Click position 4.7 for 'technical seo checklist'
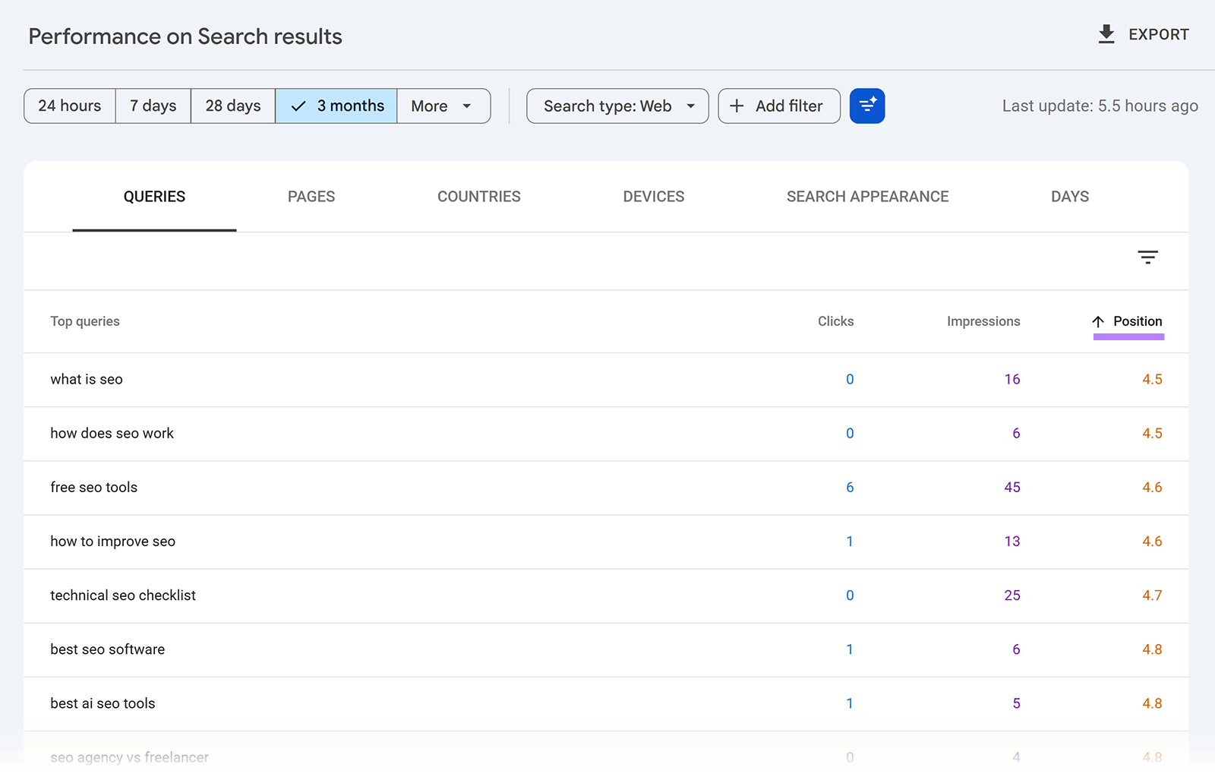 point(1152,595)
